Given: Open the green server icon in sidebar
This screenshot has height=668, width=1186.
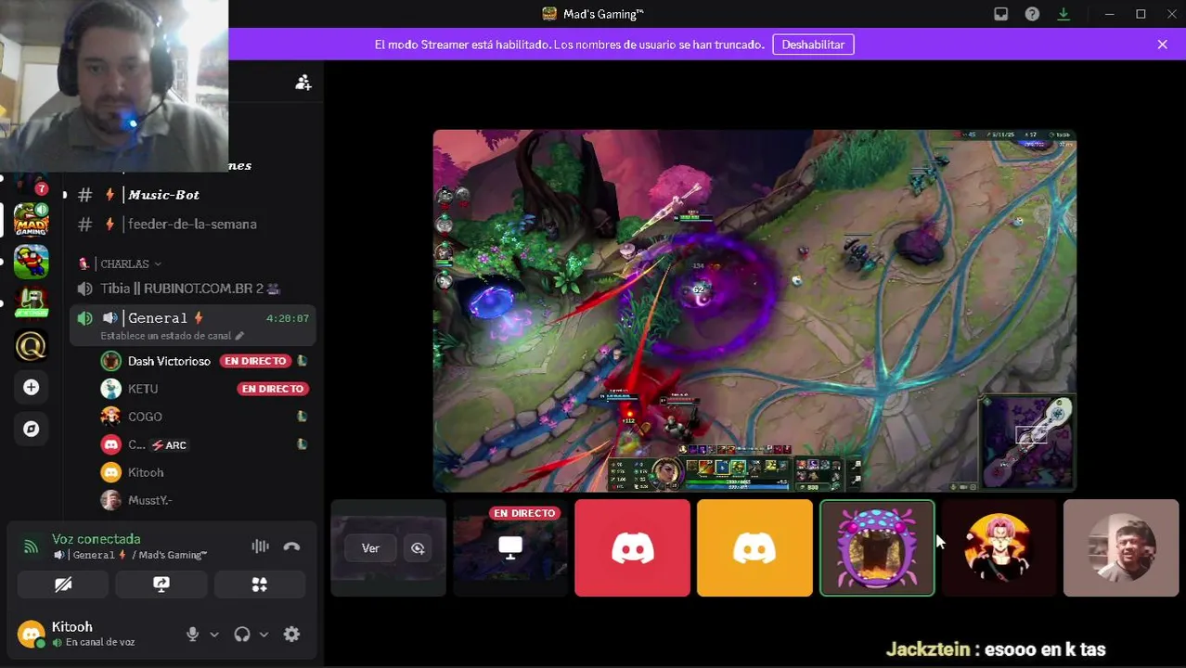Looking at the screenshot, I should 31,303.
